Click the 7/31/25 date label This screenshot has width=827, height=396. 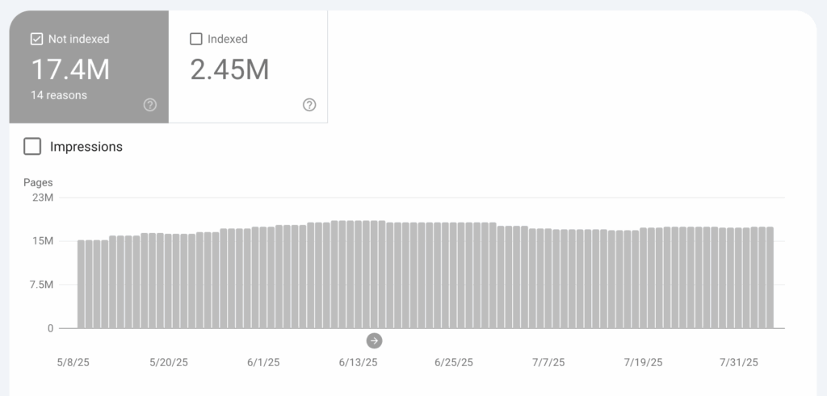[739, 362]
